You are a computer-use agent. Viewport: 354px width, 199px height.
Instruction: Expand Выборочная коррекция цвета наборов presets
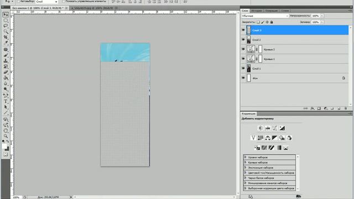pos(246,188)
